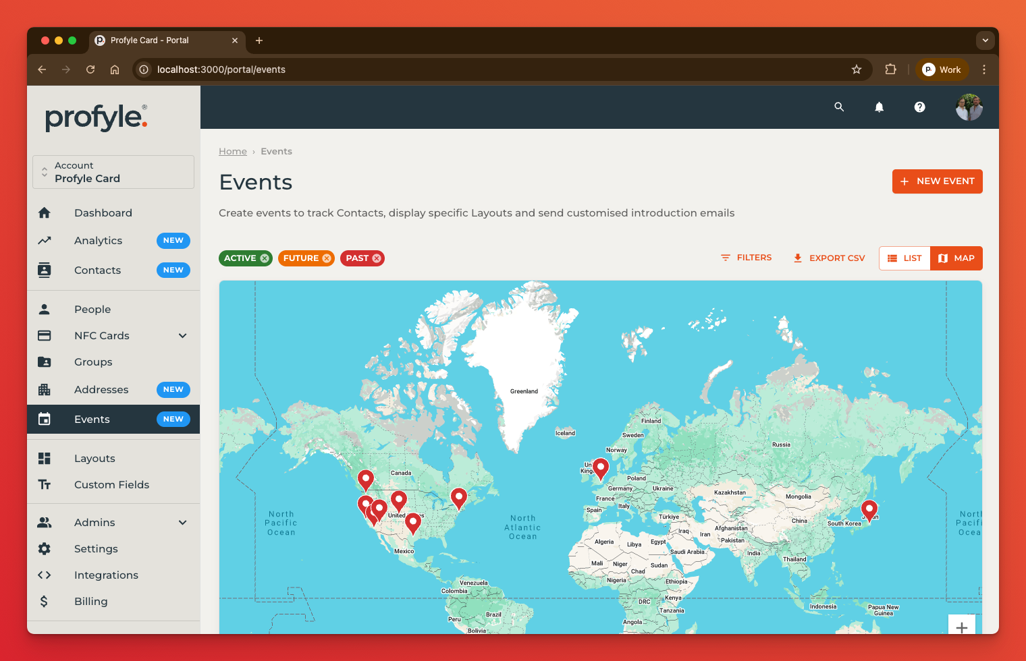The height and width of the screenshot is (661, 1026).
Task: Remove the ACTIVE filter chip
Action: click(x=265, y=258)
